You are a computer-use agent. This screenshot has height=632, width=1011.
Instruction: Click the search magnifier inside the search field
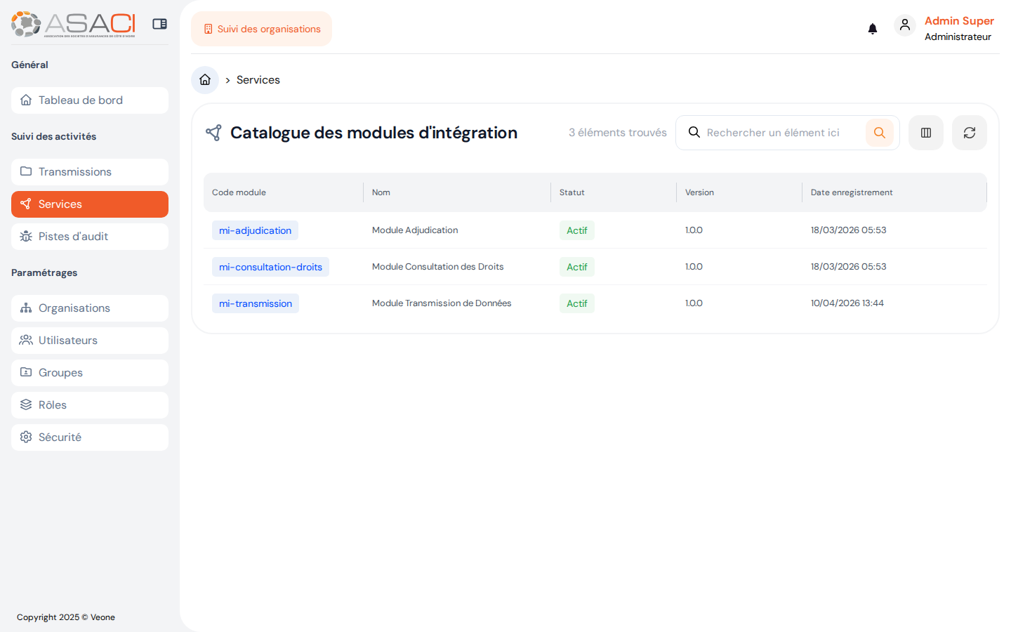[x=694, y=132]
